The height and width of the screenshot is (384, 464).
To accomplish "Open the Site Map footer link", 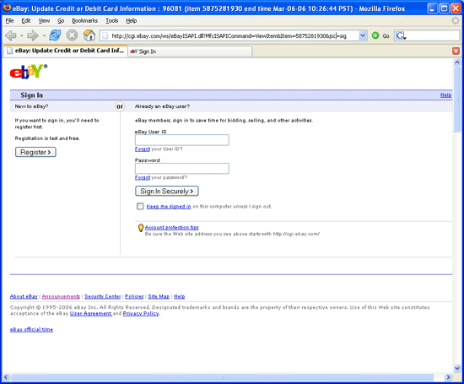I will (x=159, y=296).
